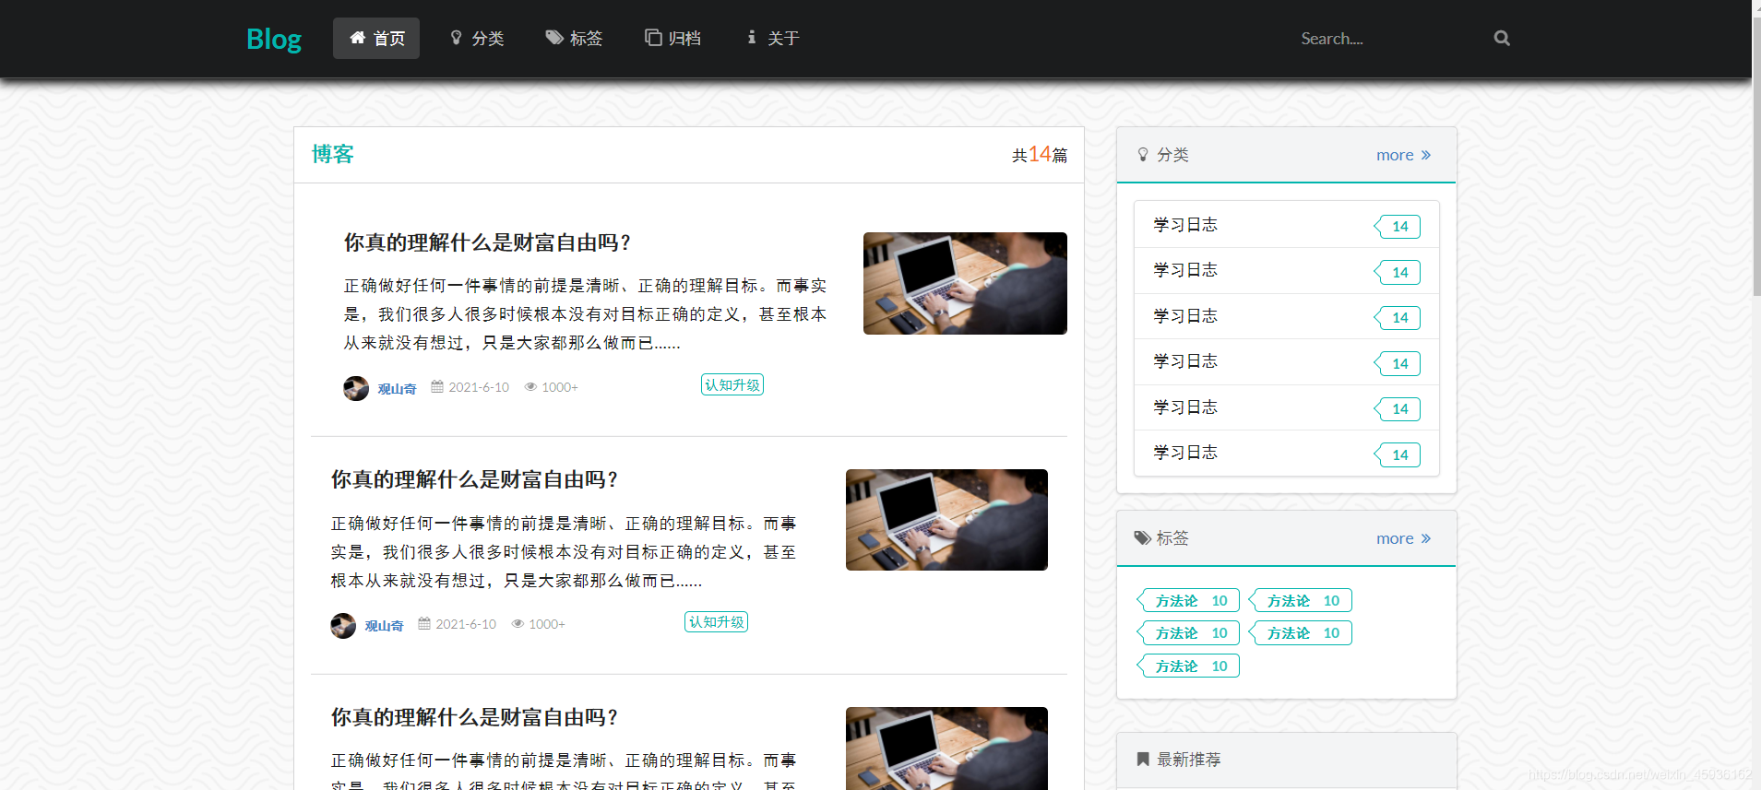The width and height of the screenshot is (1761, 790).
Task: Click tags icon in 标签 panel header
Action: pyautogui.click(x=1142, y=538)
